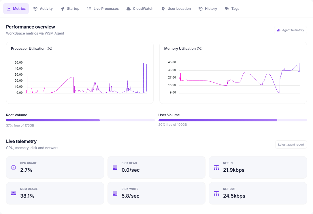Screen dimensions: 313x214
Task: Click the Disk Write drive icon
Action: [x=115, y=193]
